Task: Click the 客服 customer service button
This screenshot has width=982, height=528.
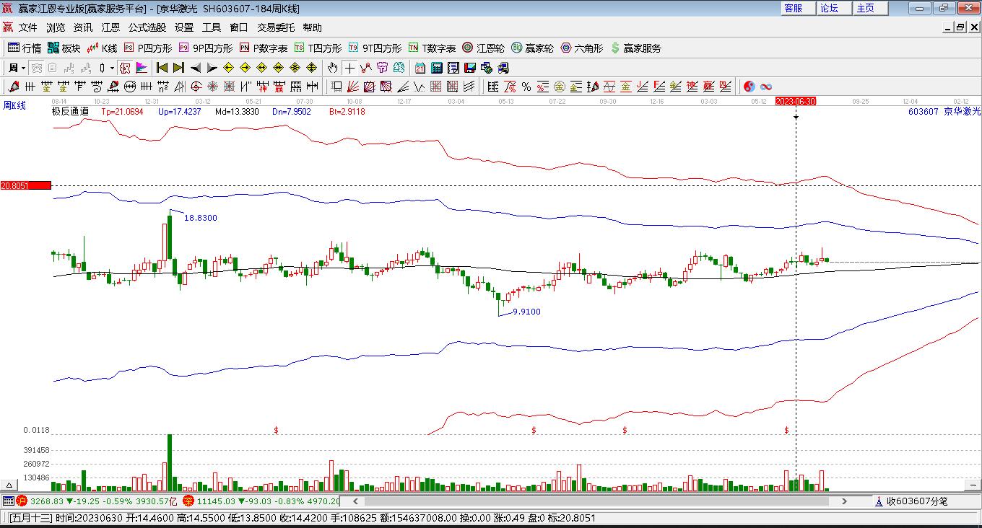Action: click(x=793, y=8)
